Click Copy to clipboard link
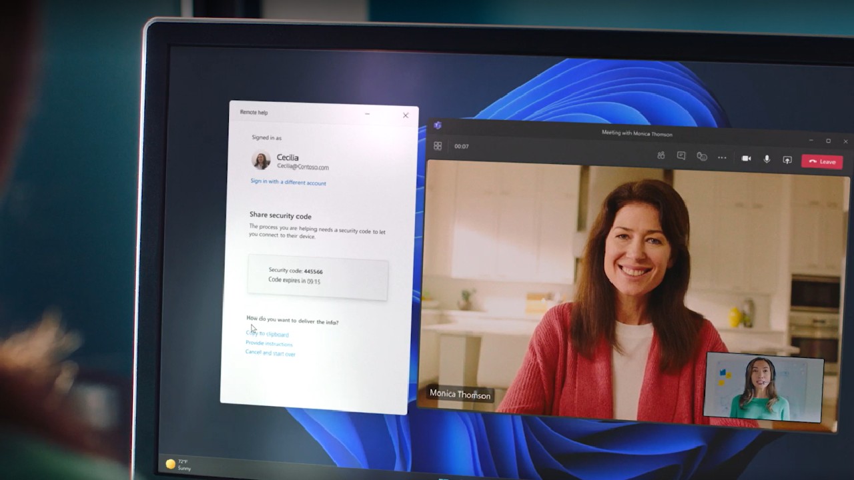 coord(267,333)
